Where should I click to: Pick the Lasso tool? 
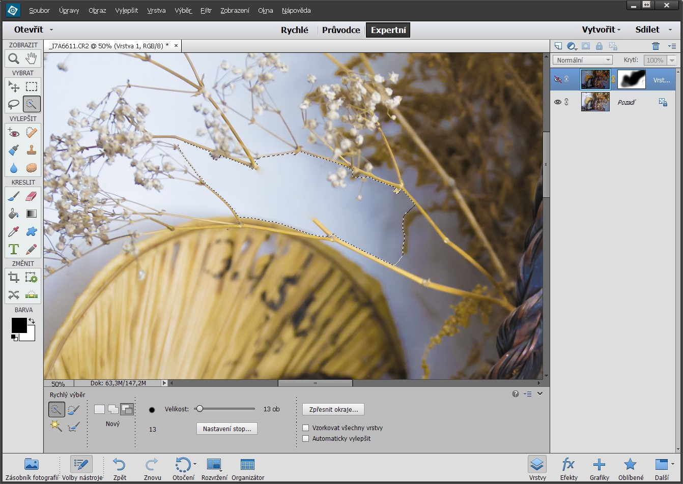(14, 104)
